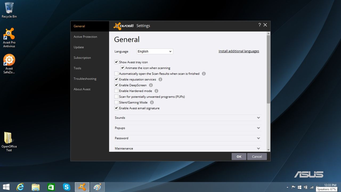This screenshot has height=192, width=341.
Task: Select the OpenOffice Test folder on desktop
Action: tap(9, 142)
